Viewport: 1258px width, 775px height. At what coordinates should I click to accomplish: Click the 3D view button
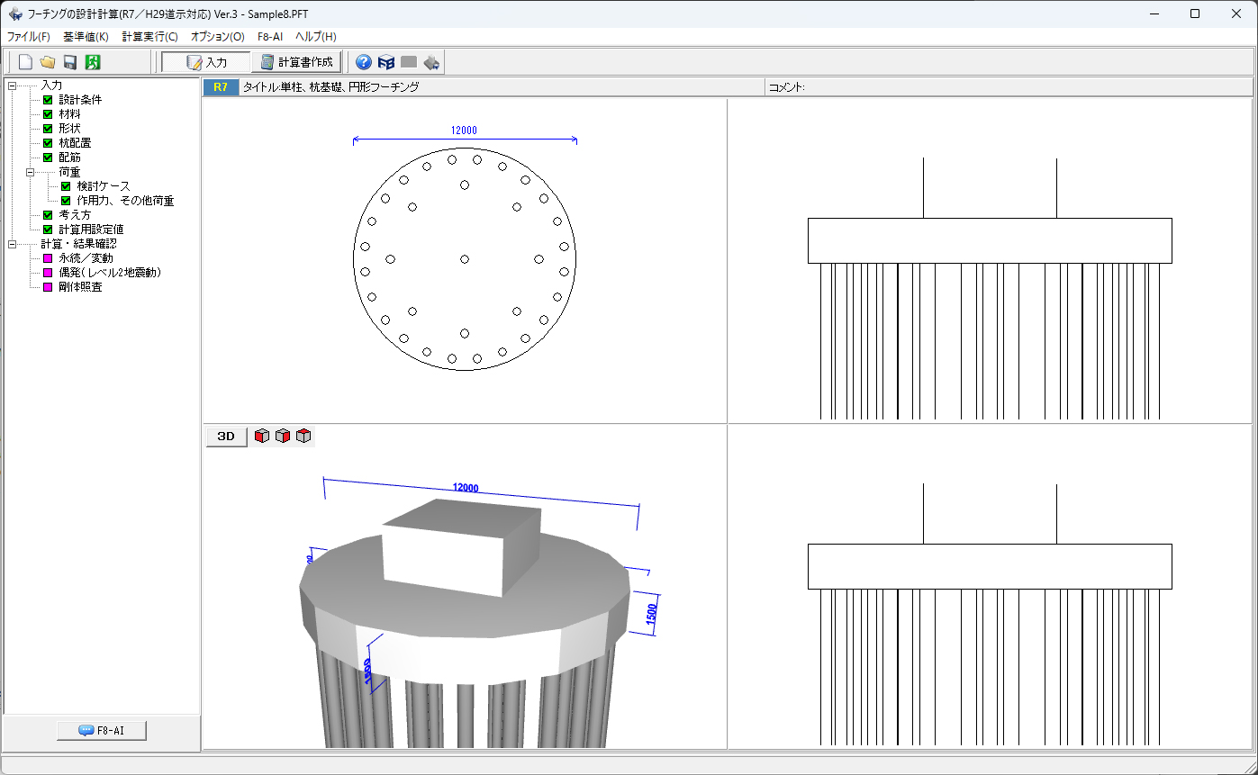click(x=226, y=437)
